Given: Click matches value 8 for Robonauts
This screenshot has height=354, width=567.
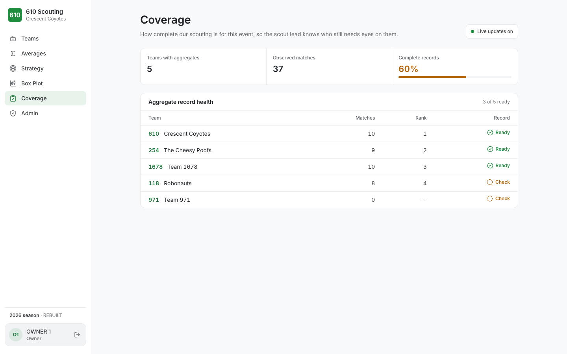Looking at the screenshot, I should pos(373,183).
